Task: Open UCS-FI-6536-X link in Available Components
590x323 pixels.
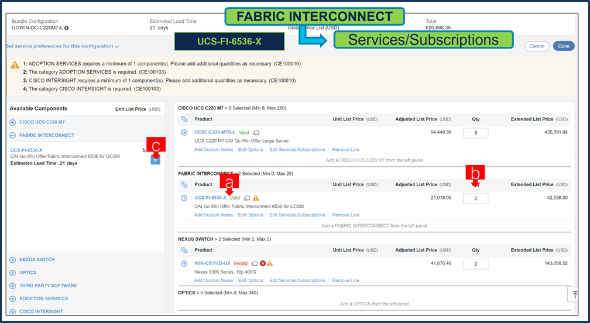Action: pyautogui.click(x=26, y=150)
